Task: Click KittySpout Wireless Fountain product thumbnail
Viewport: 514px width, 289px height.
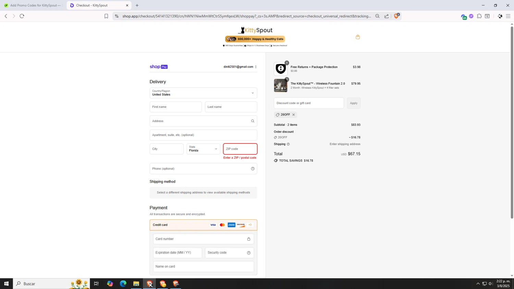Action: click(281, 86)
